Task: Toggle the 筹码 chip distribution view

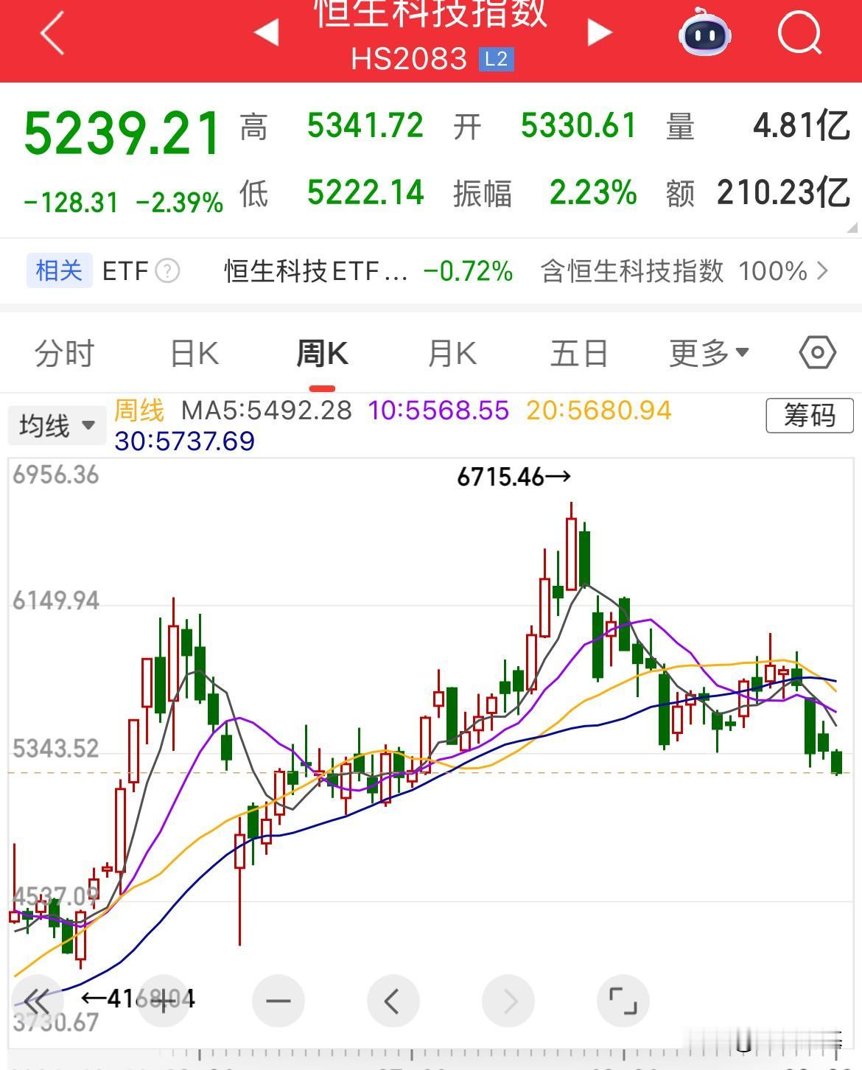Action: click(x=809, y=416)
